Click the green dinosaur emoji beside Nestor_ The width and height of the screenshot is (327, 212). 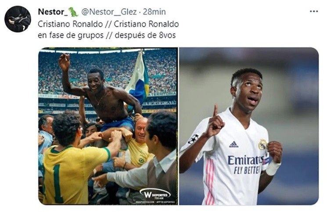point(73,12)
